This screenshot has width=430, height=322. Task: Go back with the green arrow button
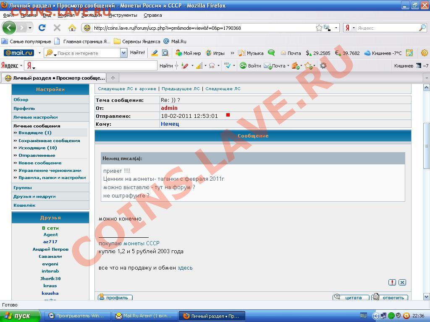[x=9, y=28]
